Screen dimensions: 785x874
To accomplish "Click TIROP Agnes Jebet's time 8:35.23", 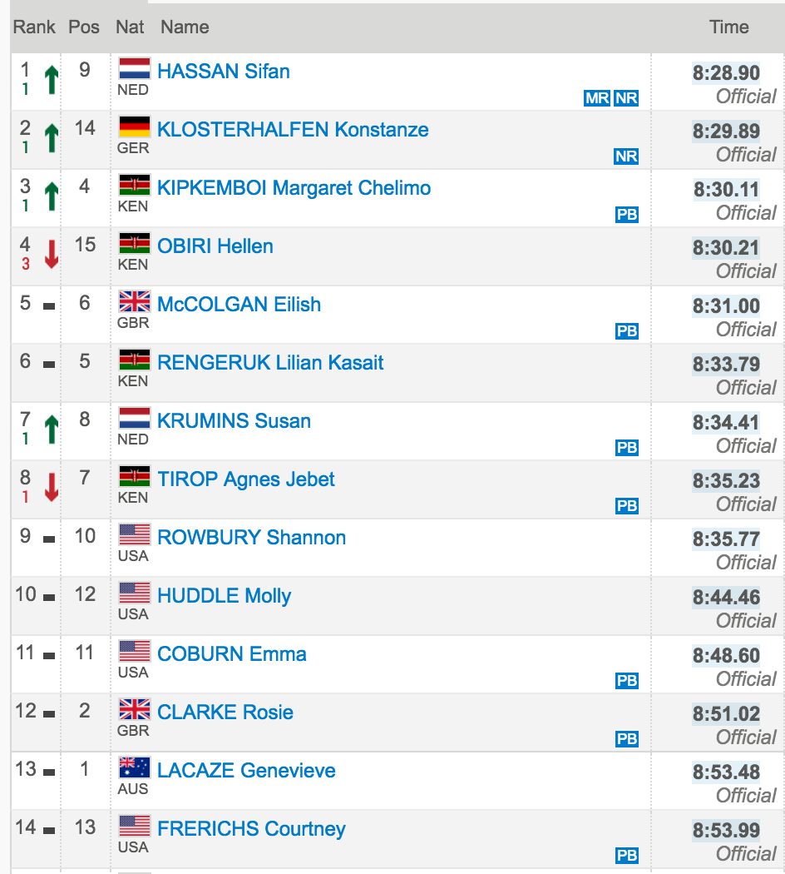I will pos(726,480).
